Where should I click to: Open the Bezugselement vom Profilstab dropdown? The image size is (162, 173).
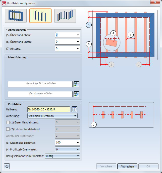tap(62, 156)
